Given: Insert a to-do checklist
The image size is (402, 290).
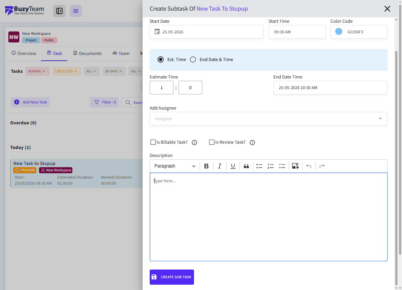Looking at the screenshot, I should point(282,166).
